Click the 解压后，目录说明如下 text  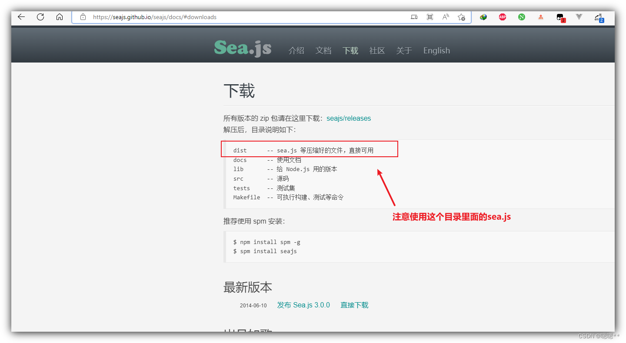pyautogui.click(x=260, y=129)
